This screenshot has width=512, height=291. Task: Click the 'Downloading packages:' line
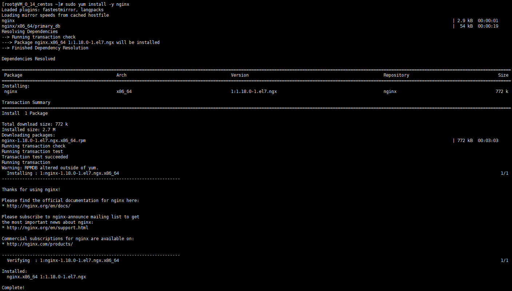point(28,135)
